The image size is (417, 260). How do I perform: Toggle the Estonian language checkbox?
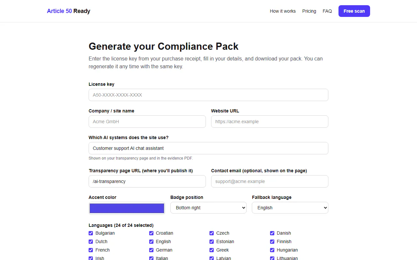point(212,241)
